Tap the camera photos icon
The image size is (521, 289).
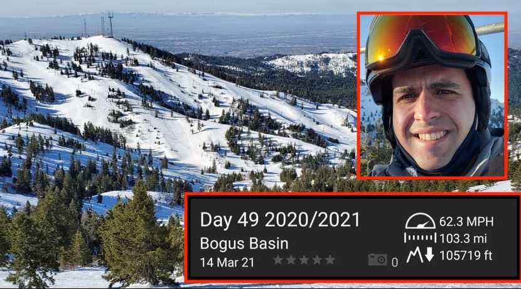(378, 260)
